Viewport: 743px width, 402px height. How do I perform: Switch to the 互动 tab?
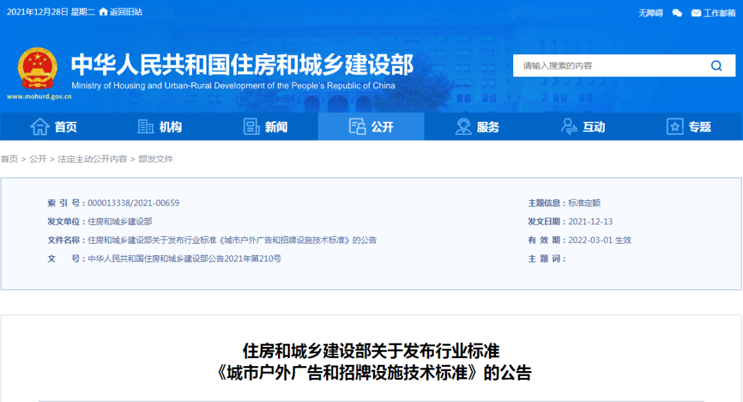[582, 127]
